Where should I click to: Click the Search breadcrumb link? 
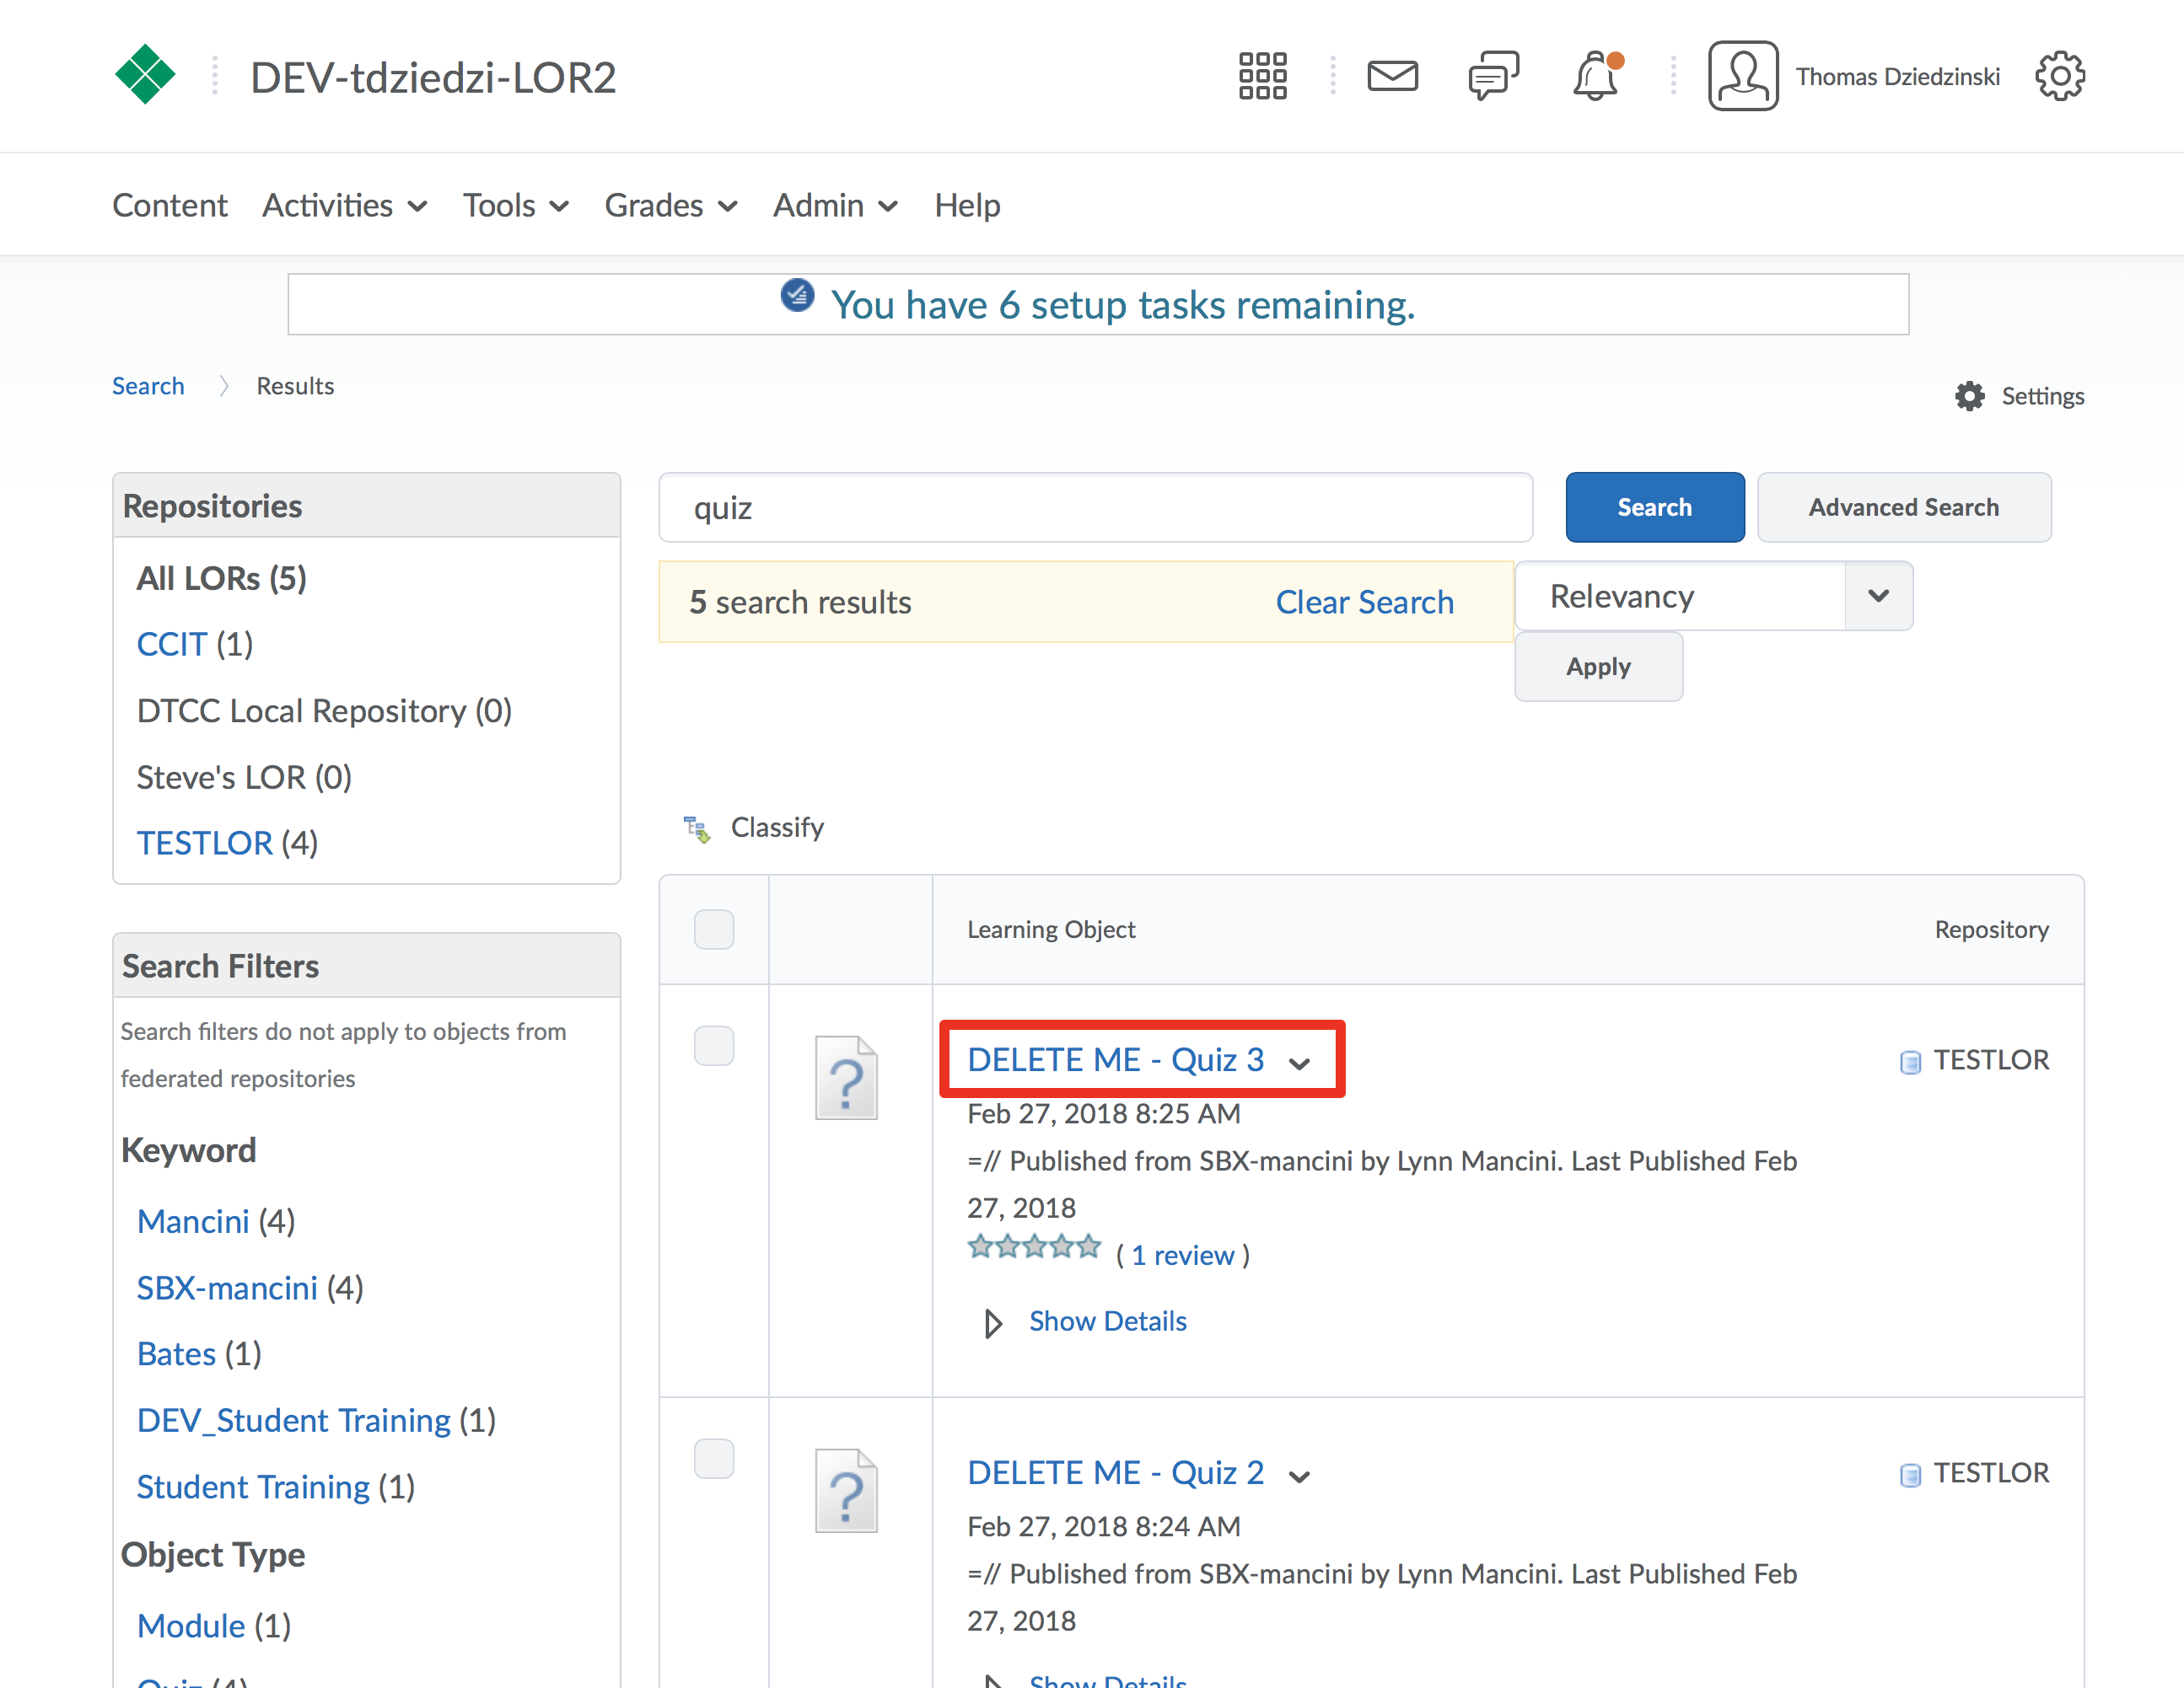tap(148, 386)
